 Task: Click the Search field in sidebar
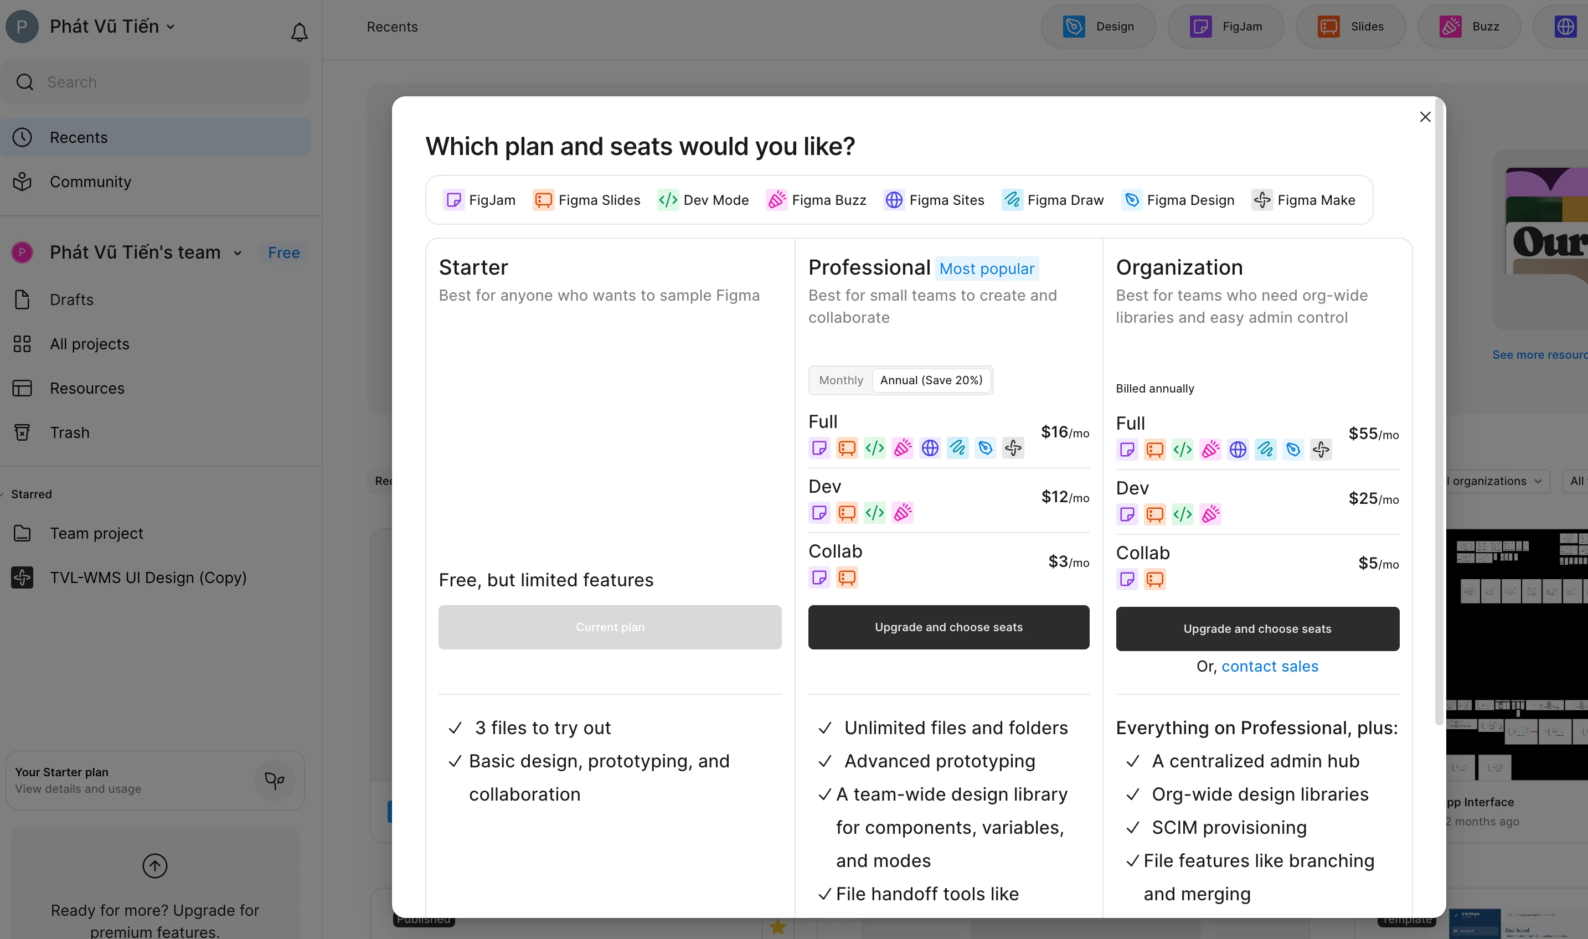pyautogui.click(x=155, y=82)
